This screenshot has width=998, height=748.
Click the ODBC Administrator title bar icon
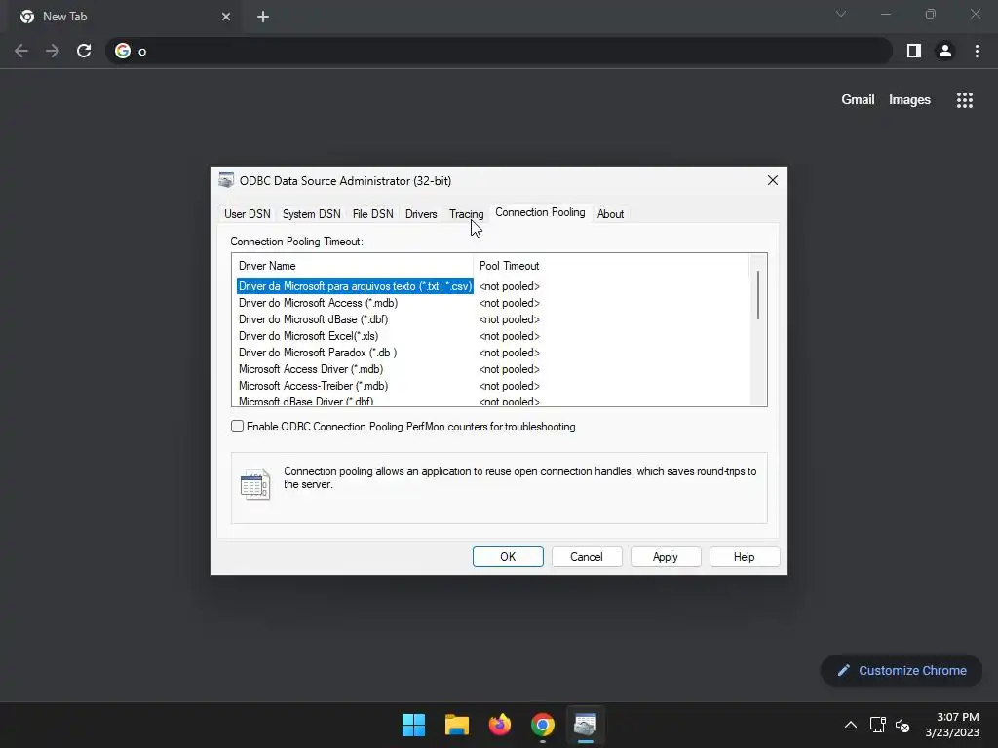pos(226,180)
